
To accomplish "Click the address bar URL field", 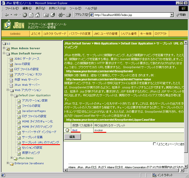I will click(130, 15).
